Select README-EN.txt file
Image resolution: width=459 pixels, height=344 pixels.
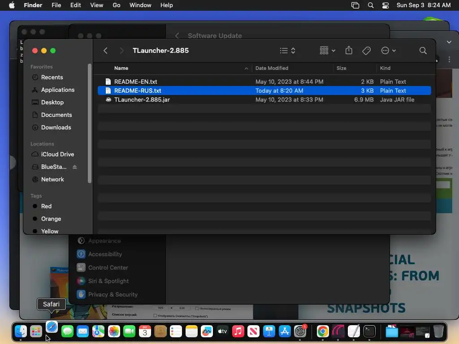264,82
